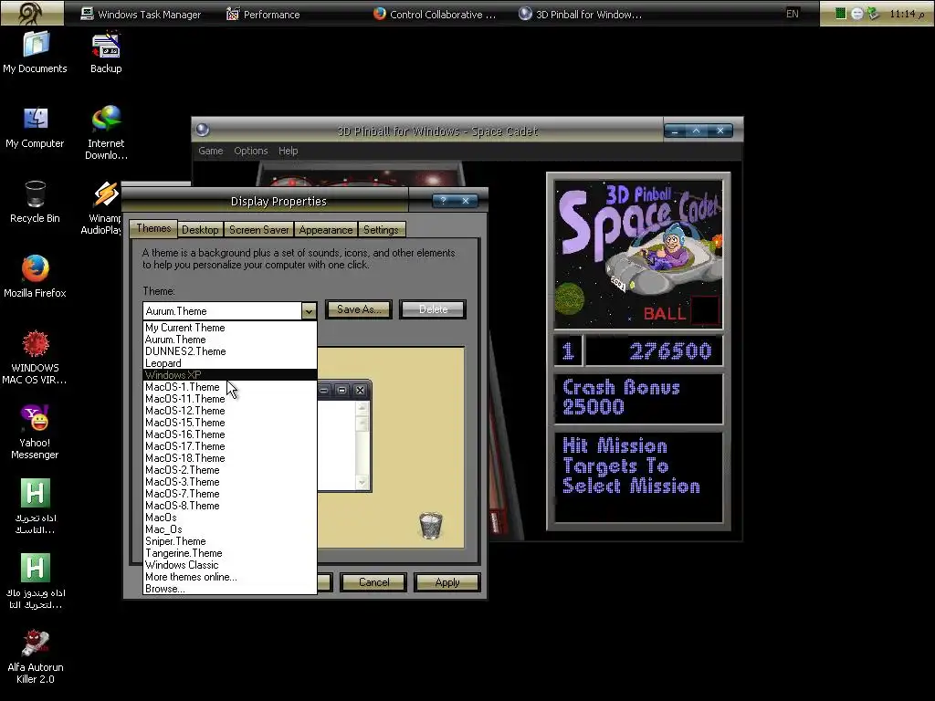Launch Internet Download Manager icon

coord(106,132)
